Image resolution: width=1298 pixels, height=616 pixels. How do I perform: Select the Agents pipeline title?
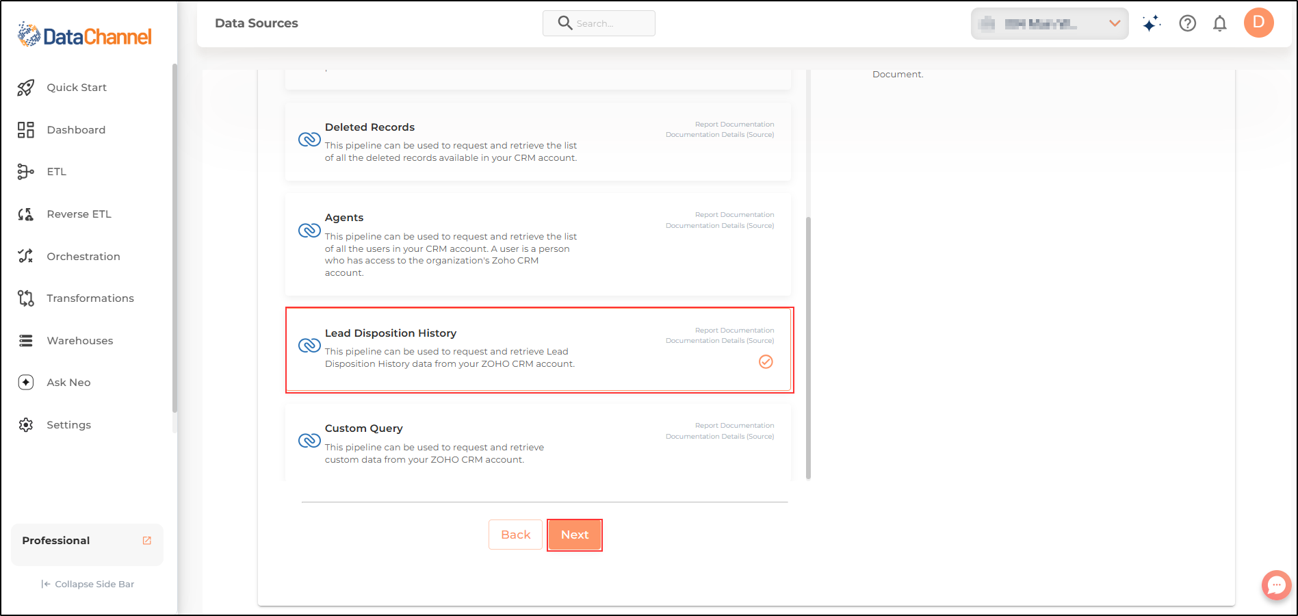[x=344, y=218]
